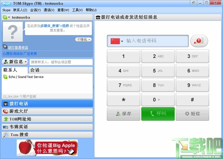Open the 工具(V) menu
Image resolution: width=223 pixels, height=159 pixels.
click(x=77, y=10)
